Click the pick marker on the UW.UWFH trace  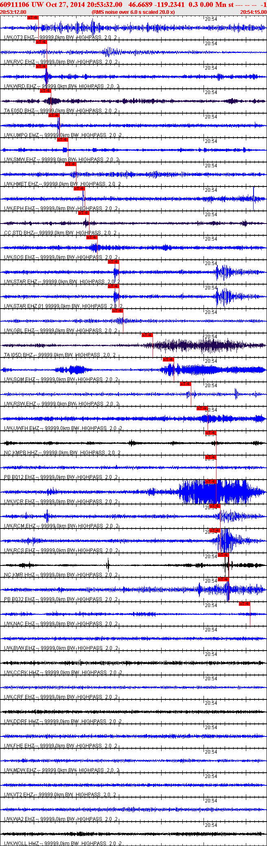click(202, 408)
